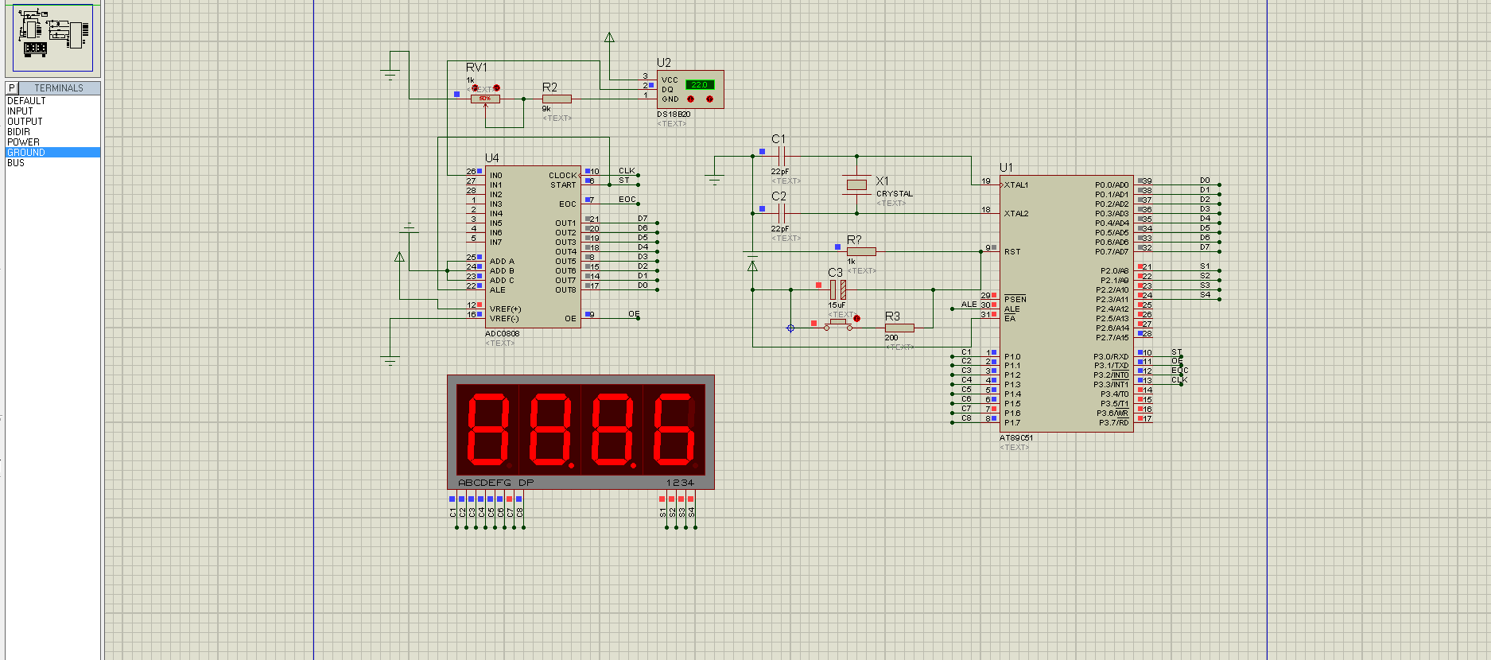Select the R3 200 ohm resistor
Screen dimensions: 1491x660
[899, 328]
